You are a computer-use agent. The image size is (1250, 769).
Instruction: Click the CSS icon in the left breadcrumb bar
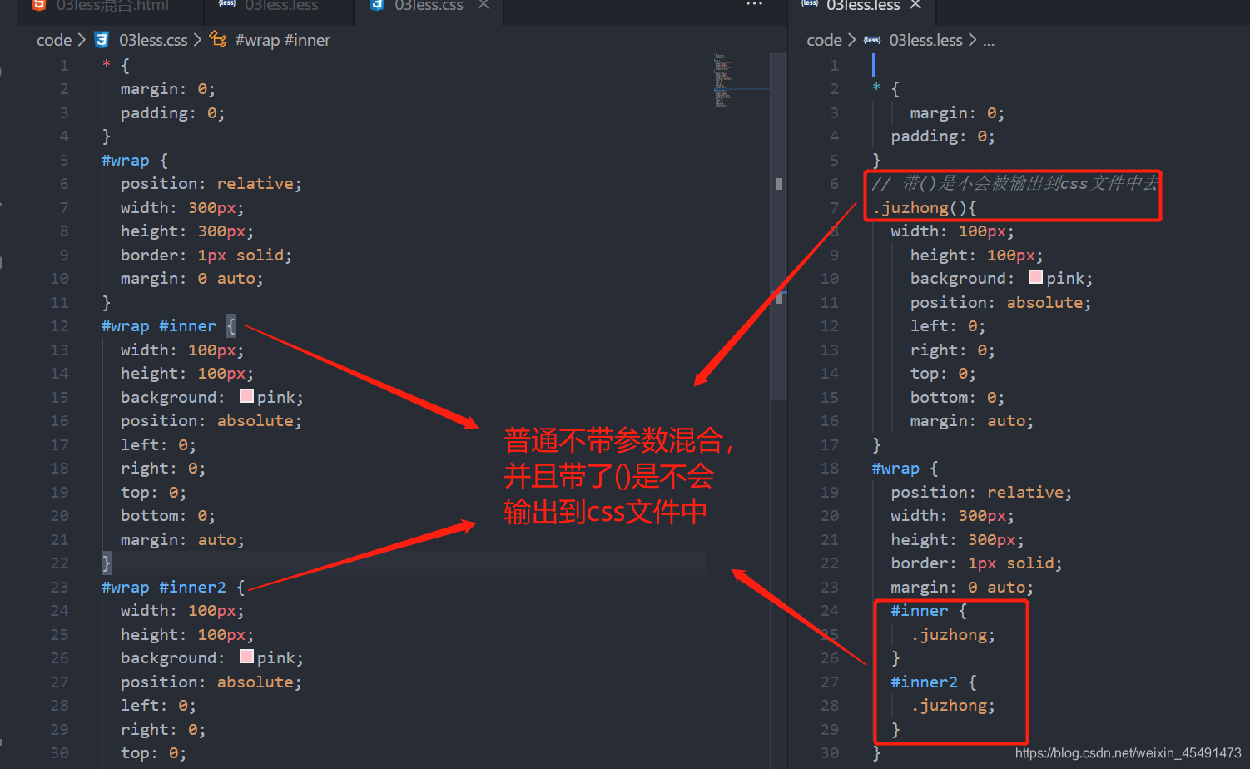click(101, 39)
